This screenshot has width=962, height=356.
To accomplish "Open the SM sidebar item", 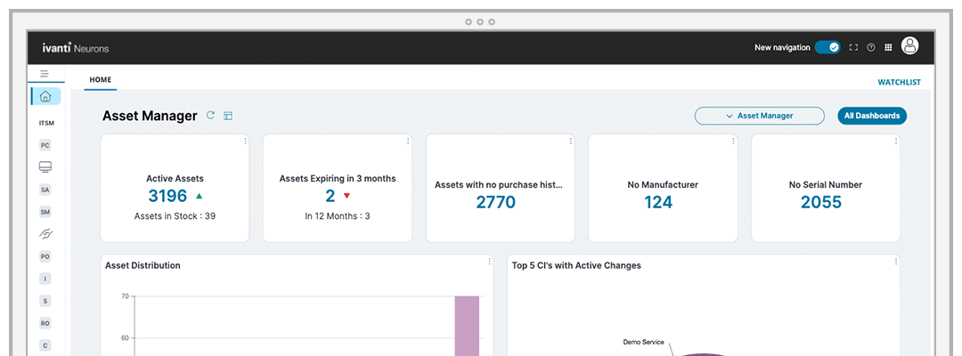I will [45, 212].
